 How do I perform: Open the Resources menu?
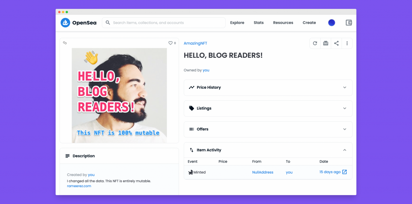click(283, 23)
